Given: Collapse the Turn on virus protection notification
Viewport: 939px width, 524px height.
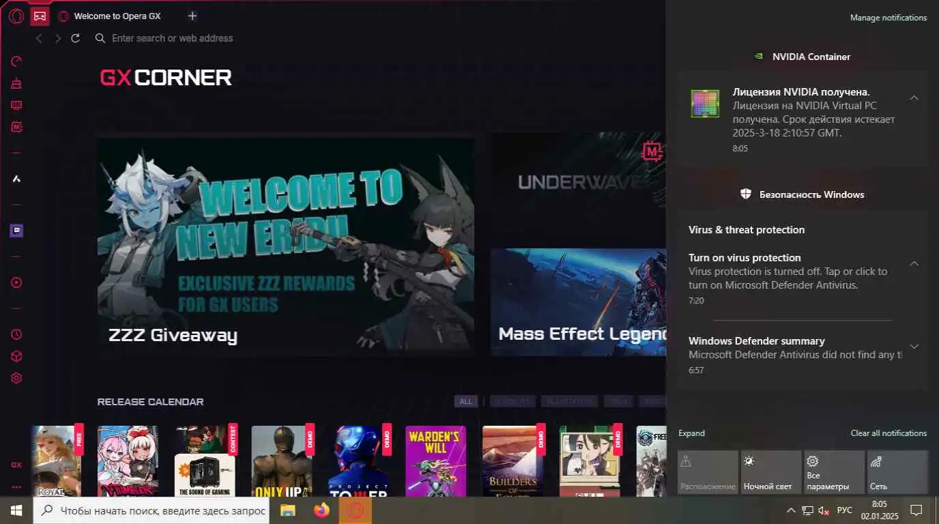Looking at the screenshot, I should 914,263.
